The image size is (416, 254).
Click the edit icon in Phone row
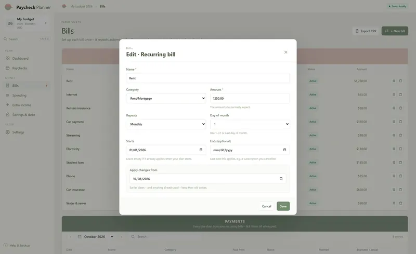pyautogui.click(x=394, y=176)
